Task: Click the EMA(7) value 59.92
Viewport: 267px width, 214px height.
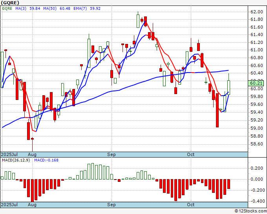Action: pos(95,9)
